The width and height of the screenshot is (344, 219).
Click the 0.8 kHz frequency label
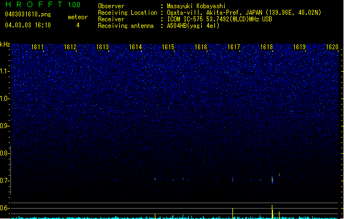[x=4, y=153]
